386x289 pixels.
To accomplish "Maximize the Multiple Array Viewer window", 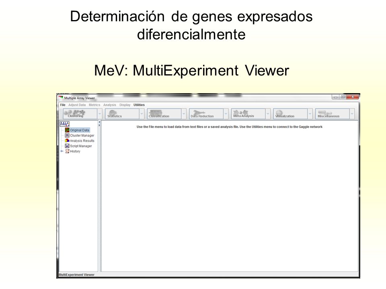I will tap(343, 97).
